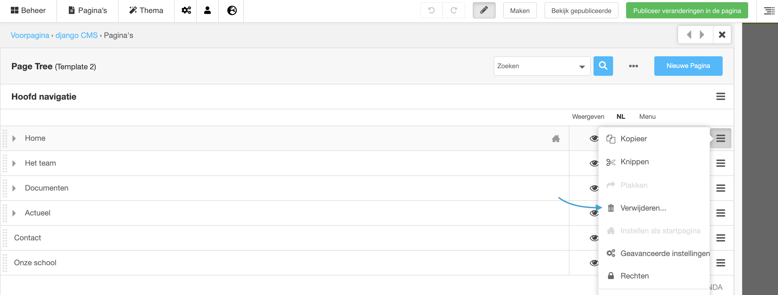
Task: Choose Kopieer in the context menu
Action: tap(633, 139)
